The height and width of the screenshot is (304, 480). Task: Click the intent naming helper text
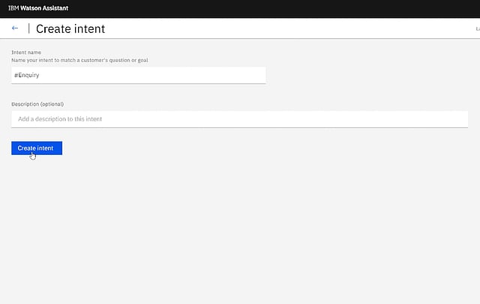(x=79, y=60)
